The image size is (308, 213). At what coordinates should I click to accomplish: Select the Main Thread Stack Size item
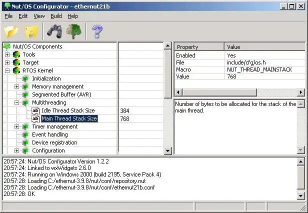tap(69, 118)
